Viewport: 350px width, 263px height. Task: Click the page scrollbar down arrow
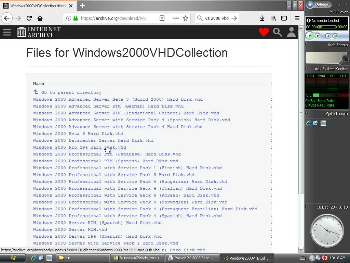[301, 250]
